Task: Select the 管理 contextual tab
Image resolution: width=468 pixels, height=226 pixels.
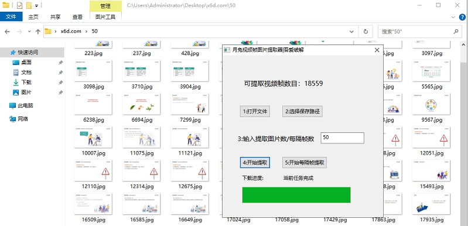Action: 105,6
